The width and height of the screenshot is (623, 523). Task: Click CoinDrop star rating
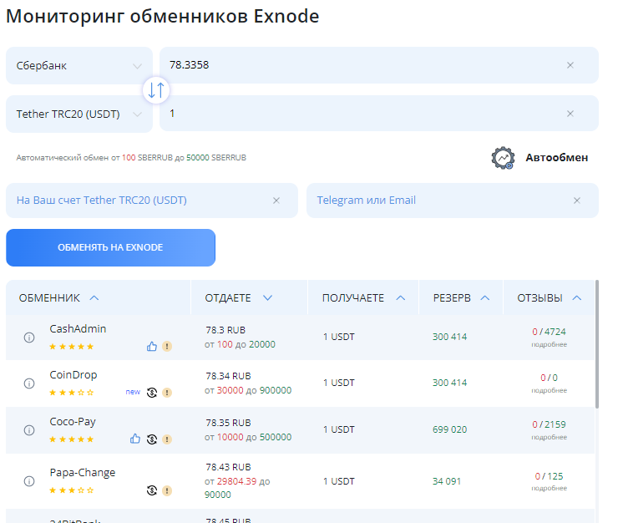point(72,393)
